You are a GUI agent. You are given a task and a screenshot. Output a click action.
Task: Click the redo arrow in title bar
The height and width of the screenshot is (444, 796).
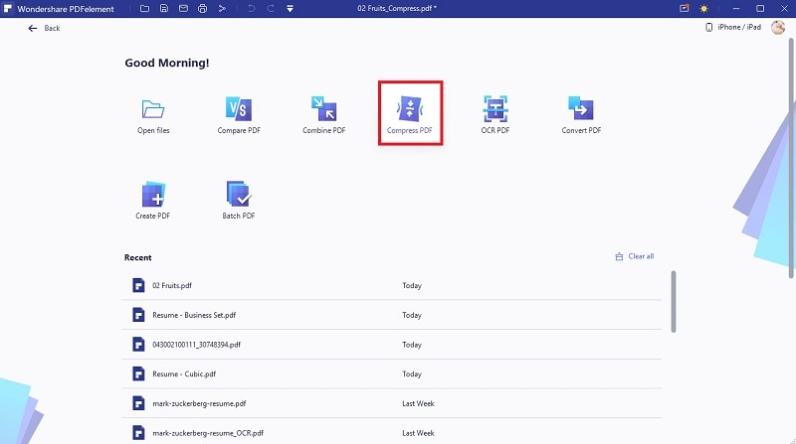(x=271, y=9)
